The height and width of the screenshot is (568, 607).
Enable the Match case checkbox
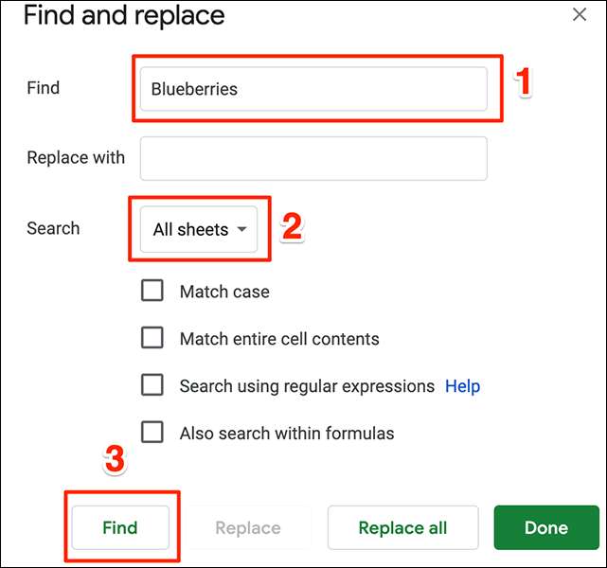tap(152, 292)
